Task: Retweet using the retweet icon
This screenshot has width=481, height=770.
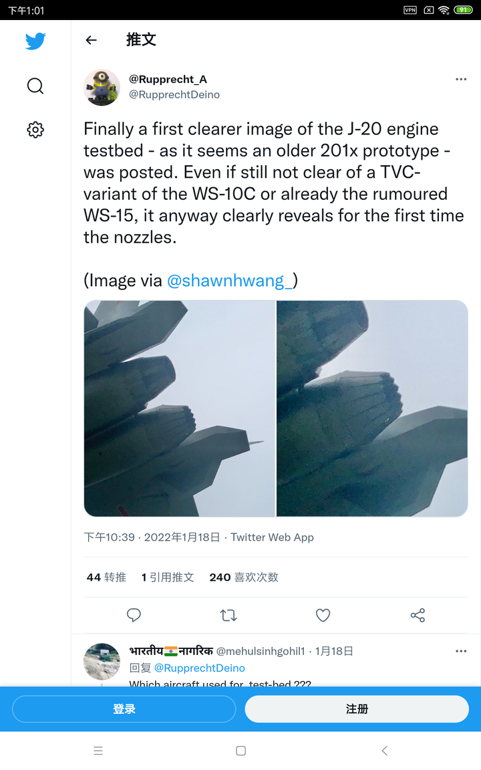Action: 228,615
